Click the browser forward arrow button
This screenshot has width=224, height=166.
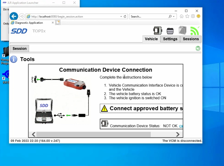(x=22, y=16)
